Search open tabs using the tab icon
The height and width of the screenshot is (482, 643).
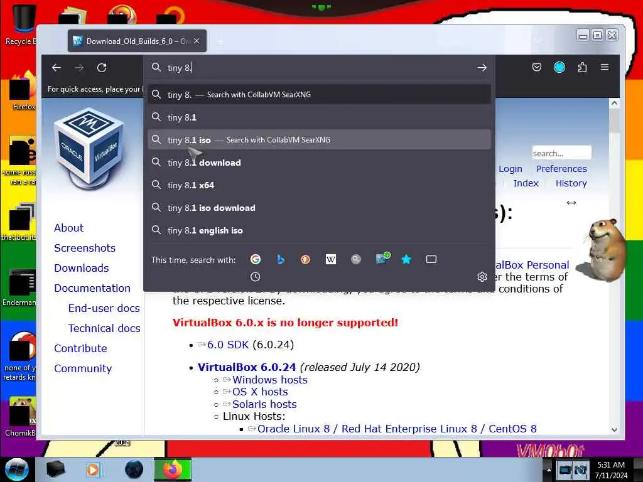click(431, 259)
